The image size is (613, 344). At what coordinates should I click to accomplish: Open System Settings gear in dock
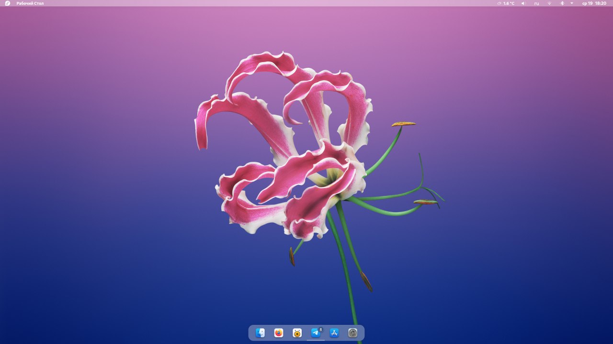353,333
